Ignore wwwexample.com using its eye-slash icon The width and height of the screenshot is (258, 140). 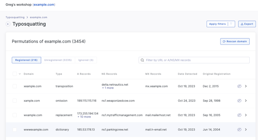tap(239, 130)
